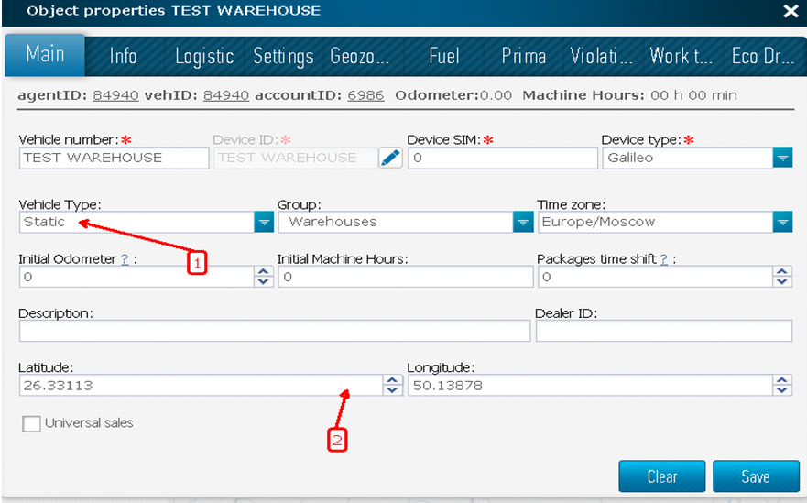Go to the Settings tab
The height and width of the screenshot is (503, 807).
point(283,56)
